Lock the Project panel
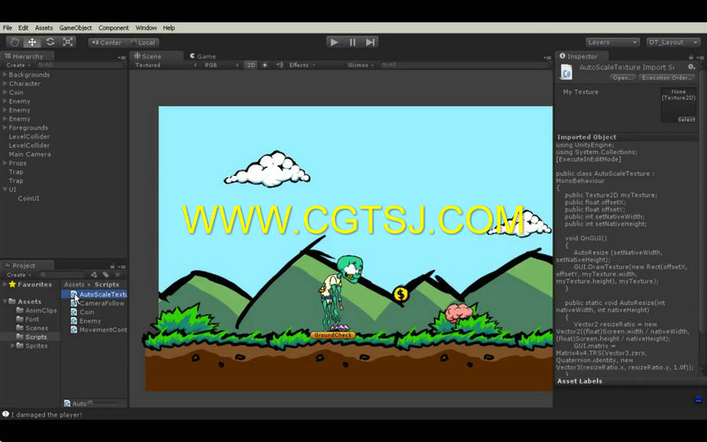The height and width of the screenshot is (442, 707). pyautogui.click(x=112, y=266)
